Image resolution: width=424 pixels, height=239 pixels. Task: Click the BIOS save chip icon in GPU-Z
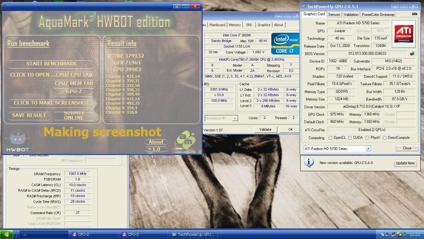click(412, 54)
